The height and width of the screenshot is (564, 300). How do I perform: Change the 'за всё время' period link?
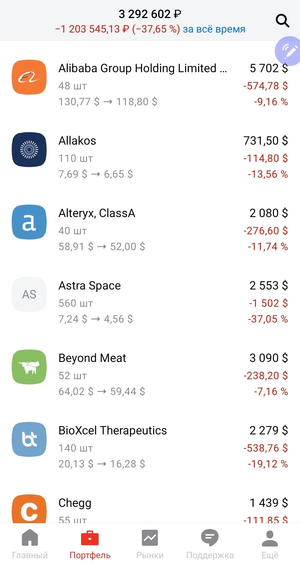(214, 29)
